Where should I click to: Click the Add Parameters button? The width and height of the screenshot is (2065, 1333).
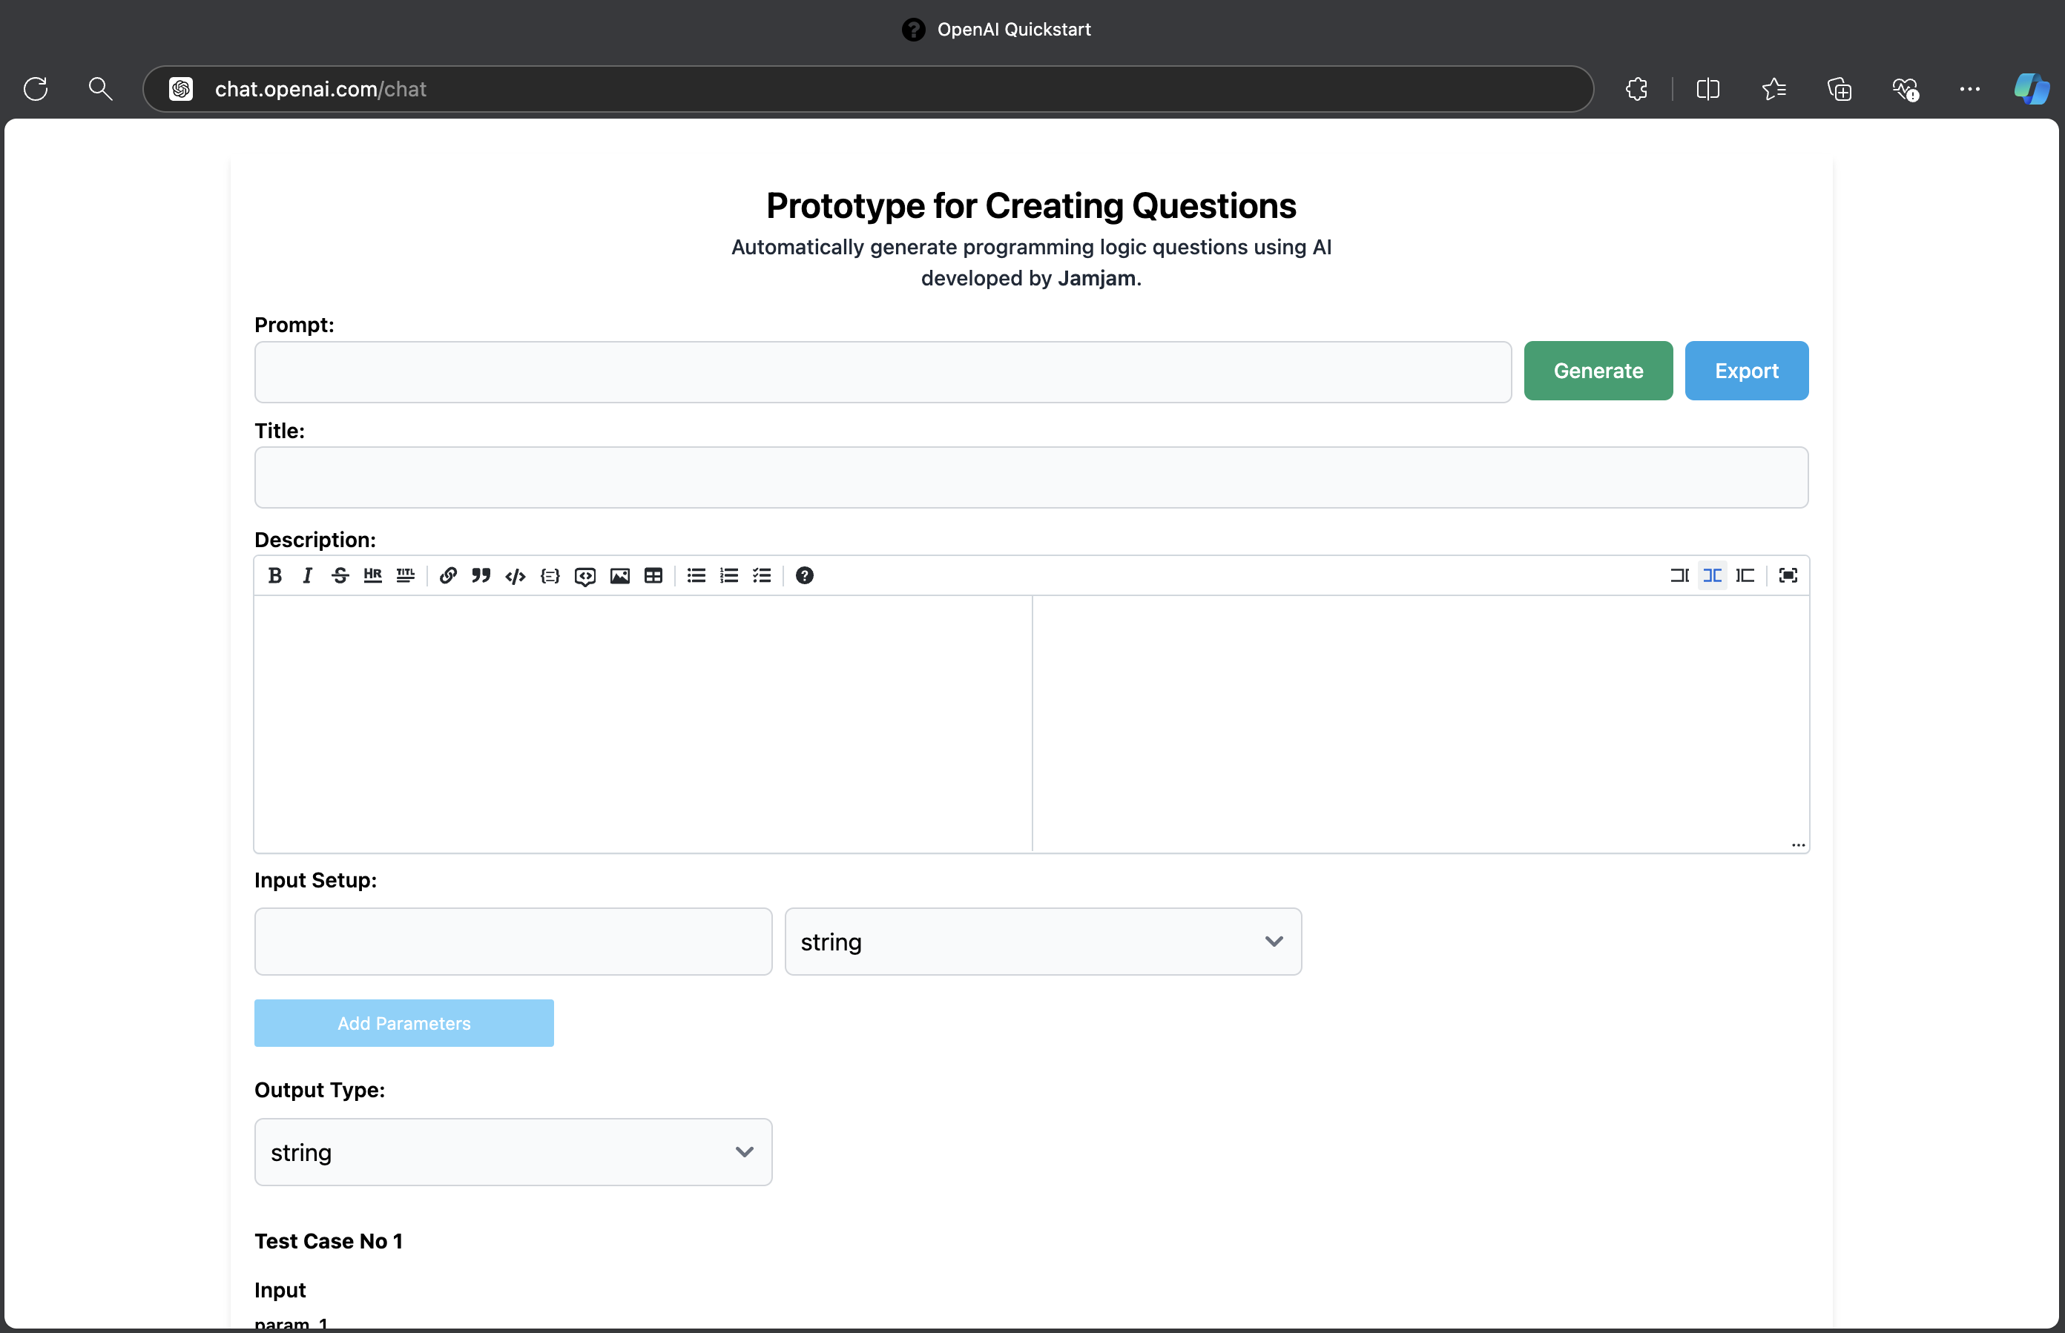coord(404,1023)
